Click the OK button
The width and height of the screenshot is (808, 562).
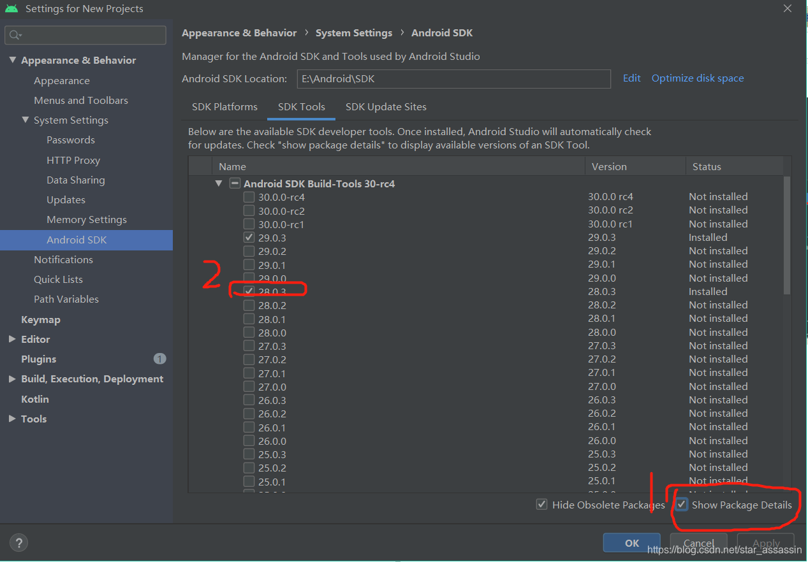632,543
